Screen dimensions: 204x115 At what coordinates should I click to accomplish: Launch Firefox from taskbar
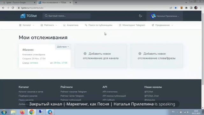22,112
